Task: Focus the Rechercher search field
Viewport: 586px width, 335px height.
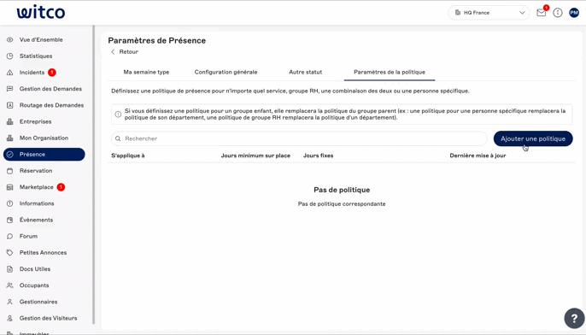Action: click(299, 138)
